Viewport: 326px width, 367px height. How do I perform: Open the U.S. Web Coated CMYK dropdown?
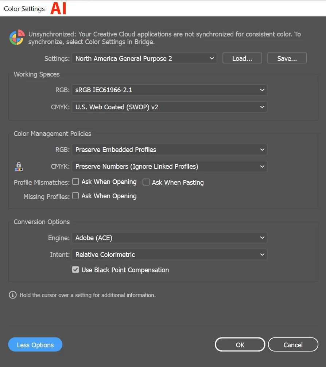[169, 107]
